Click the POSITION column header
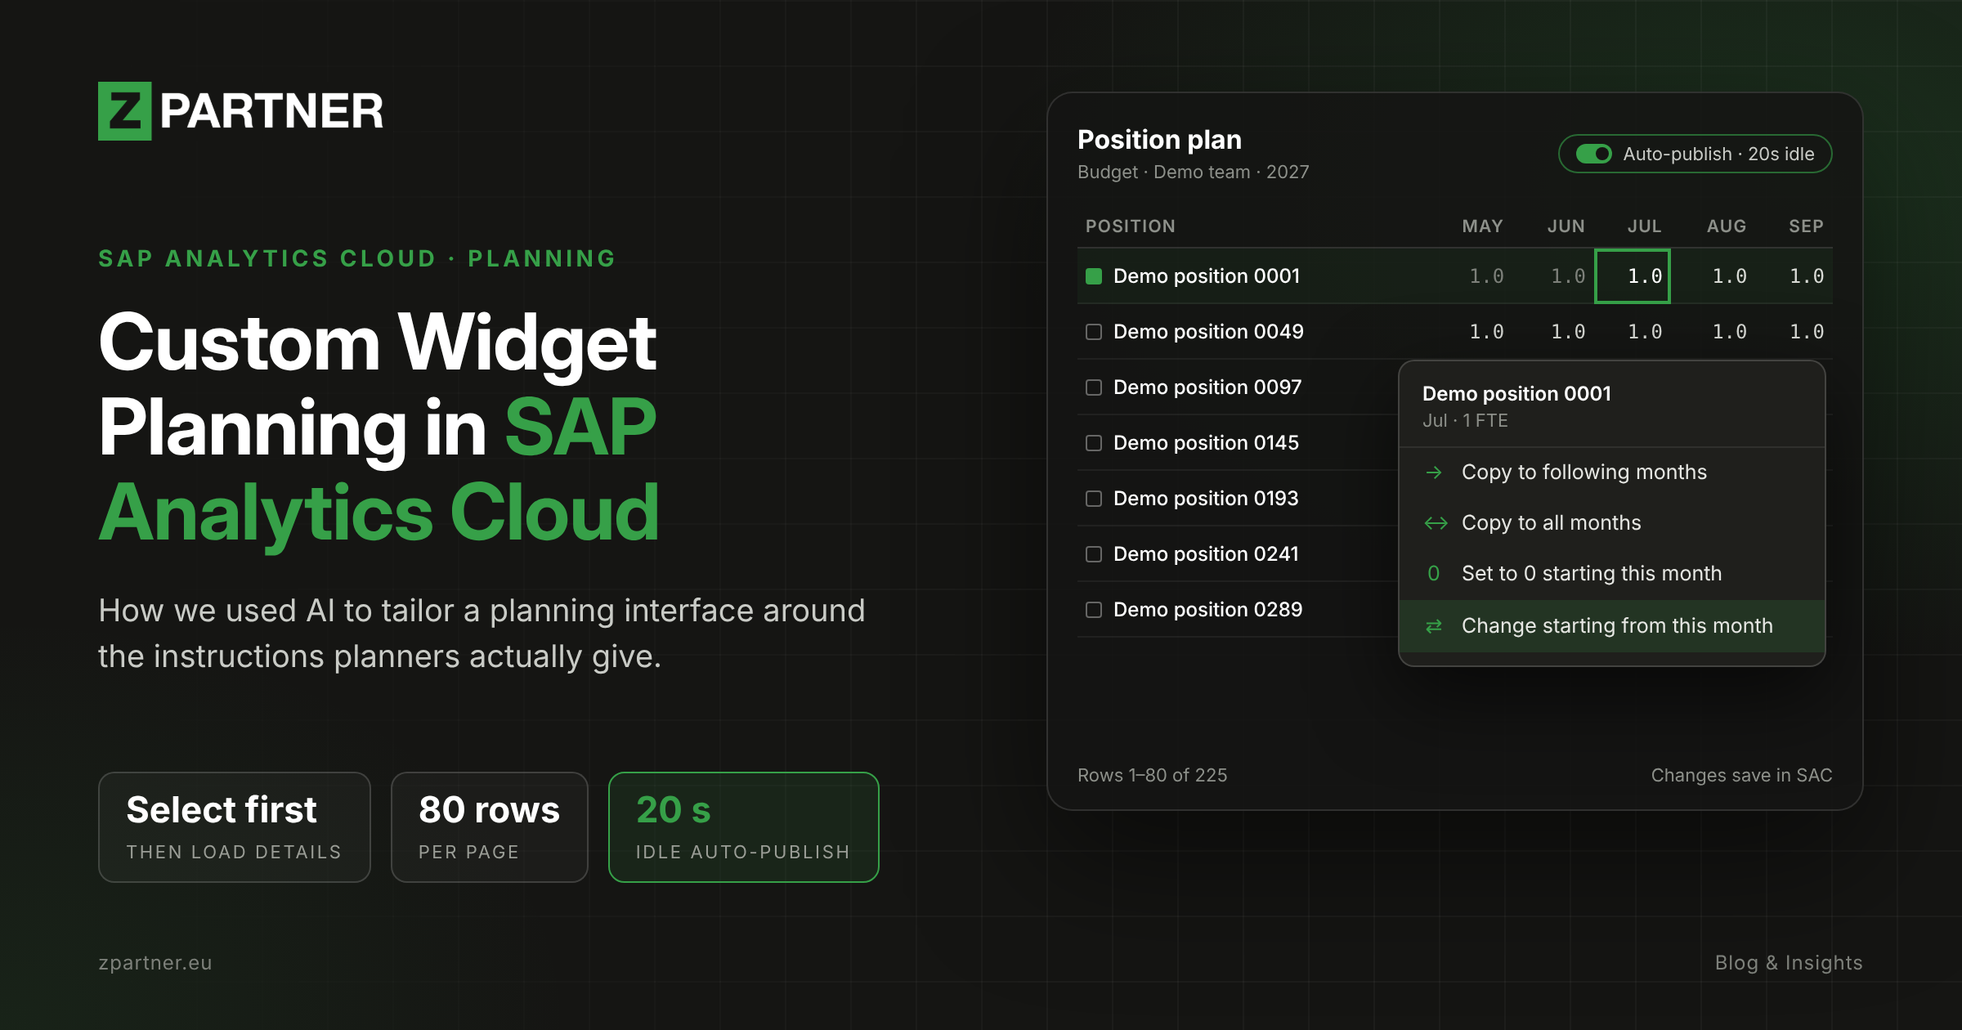The image size is (1962, 1030). coord(1131,226)
